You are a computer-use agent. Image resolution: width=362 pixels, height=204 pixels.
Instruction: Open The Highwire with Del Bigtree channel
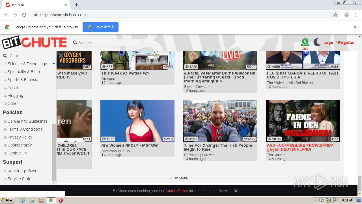290,83
